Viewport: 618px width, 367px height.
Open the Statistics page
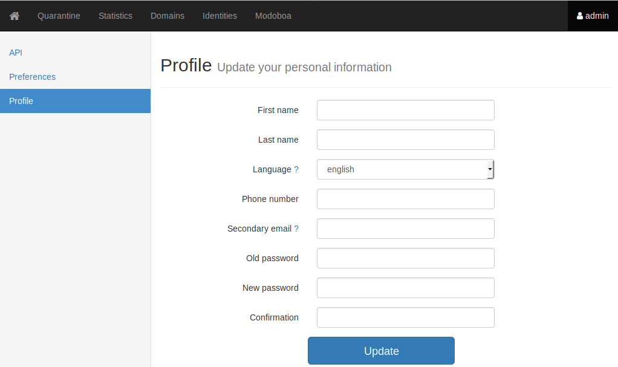point(115,16)
